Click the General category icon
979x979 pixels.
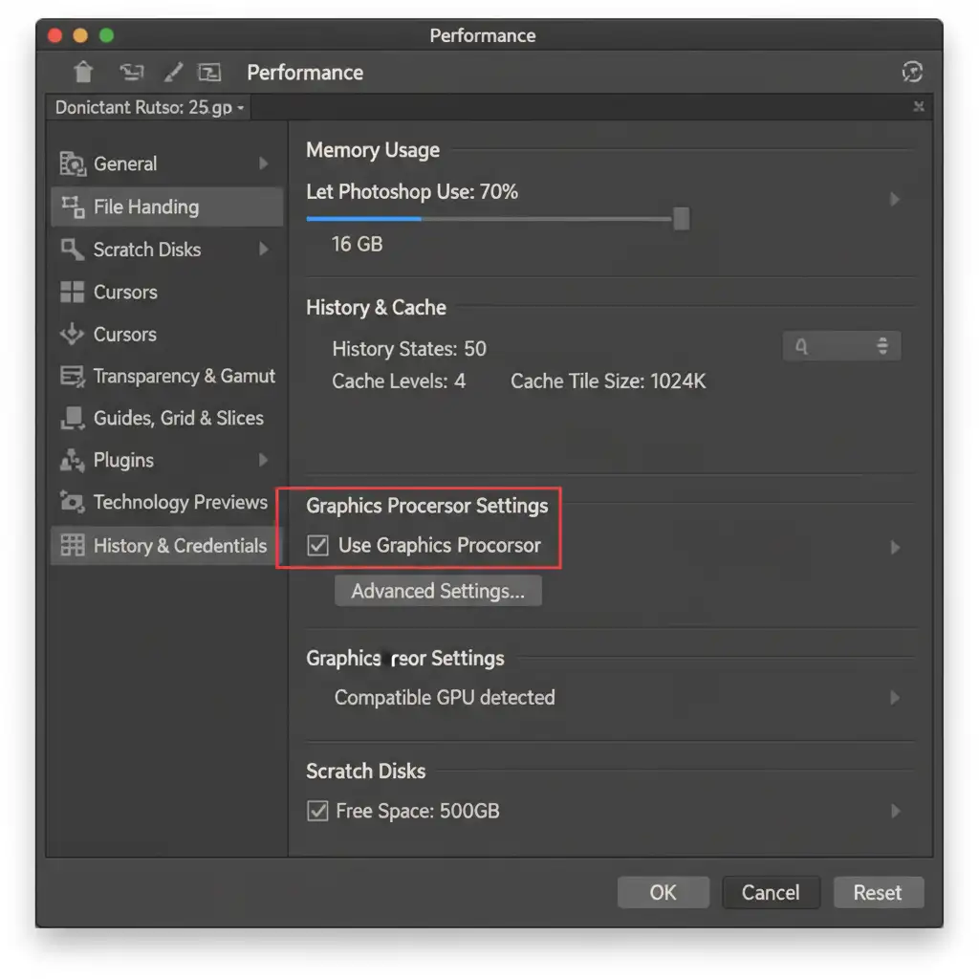click(72, 164)
